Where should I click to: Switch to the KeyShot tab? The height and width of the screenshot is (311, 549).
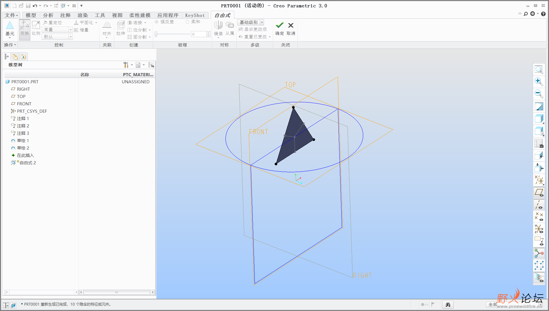click(x=195, y=15)
